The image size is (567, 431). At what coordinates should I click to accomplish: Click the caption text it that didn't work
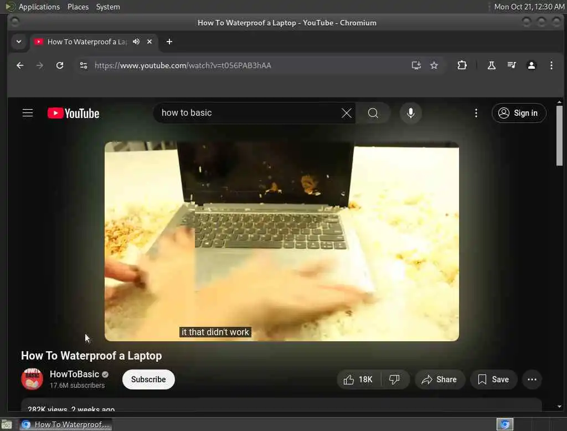tap(215, 332)
